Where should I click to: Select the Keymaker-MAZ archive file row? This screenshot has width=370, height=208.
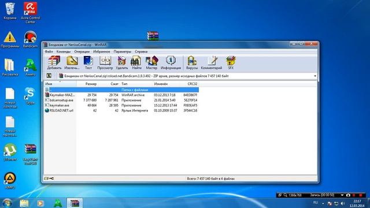(x=121, y=95)
